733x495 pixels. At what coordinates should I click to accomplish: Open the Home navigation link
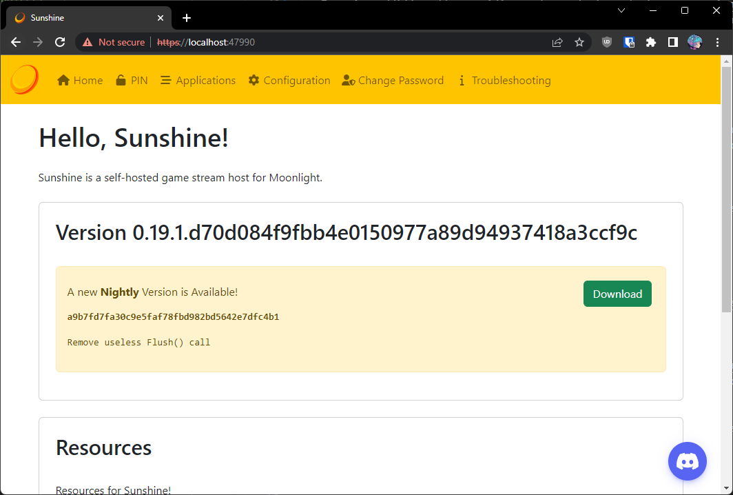tap(80, 81)
